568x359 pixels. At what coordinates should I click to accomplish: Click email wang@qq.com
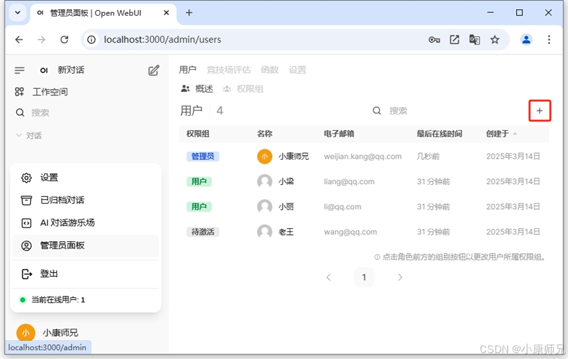[x=351, y=231]
